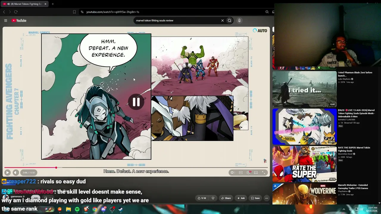
Task: Open the video player settings gear
Action: (x=249, y=172)
